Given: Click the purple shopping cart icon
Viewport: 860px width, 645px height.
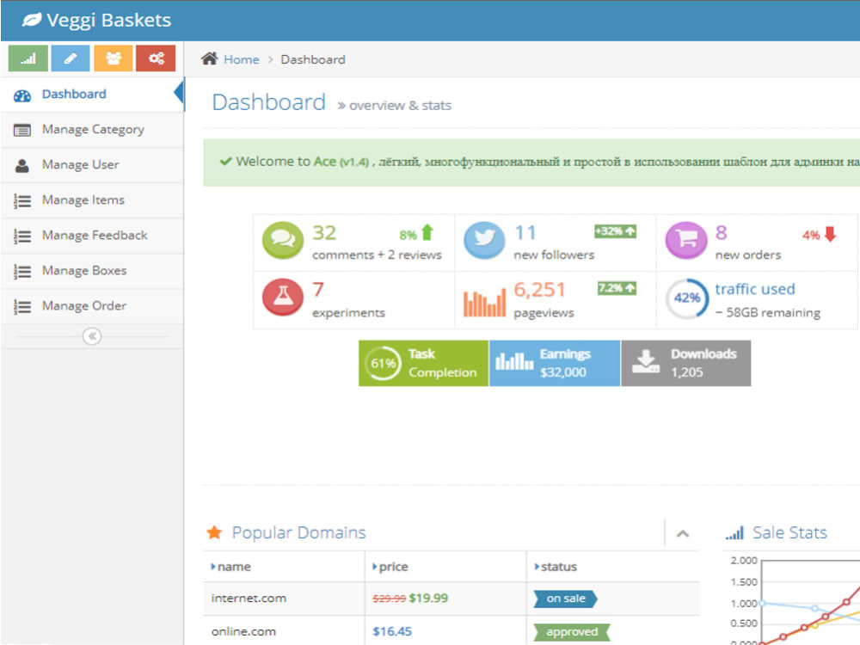Looking at the screenshot, I should click(x=686, y=240).
